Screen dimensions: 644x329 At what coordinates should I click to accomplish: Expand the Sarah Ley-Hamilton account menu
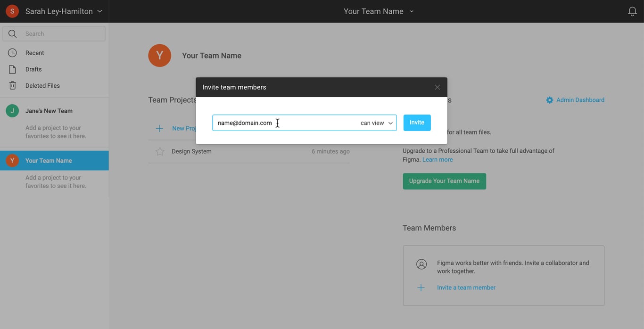(x=99, y=11)
